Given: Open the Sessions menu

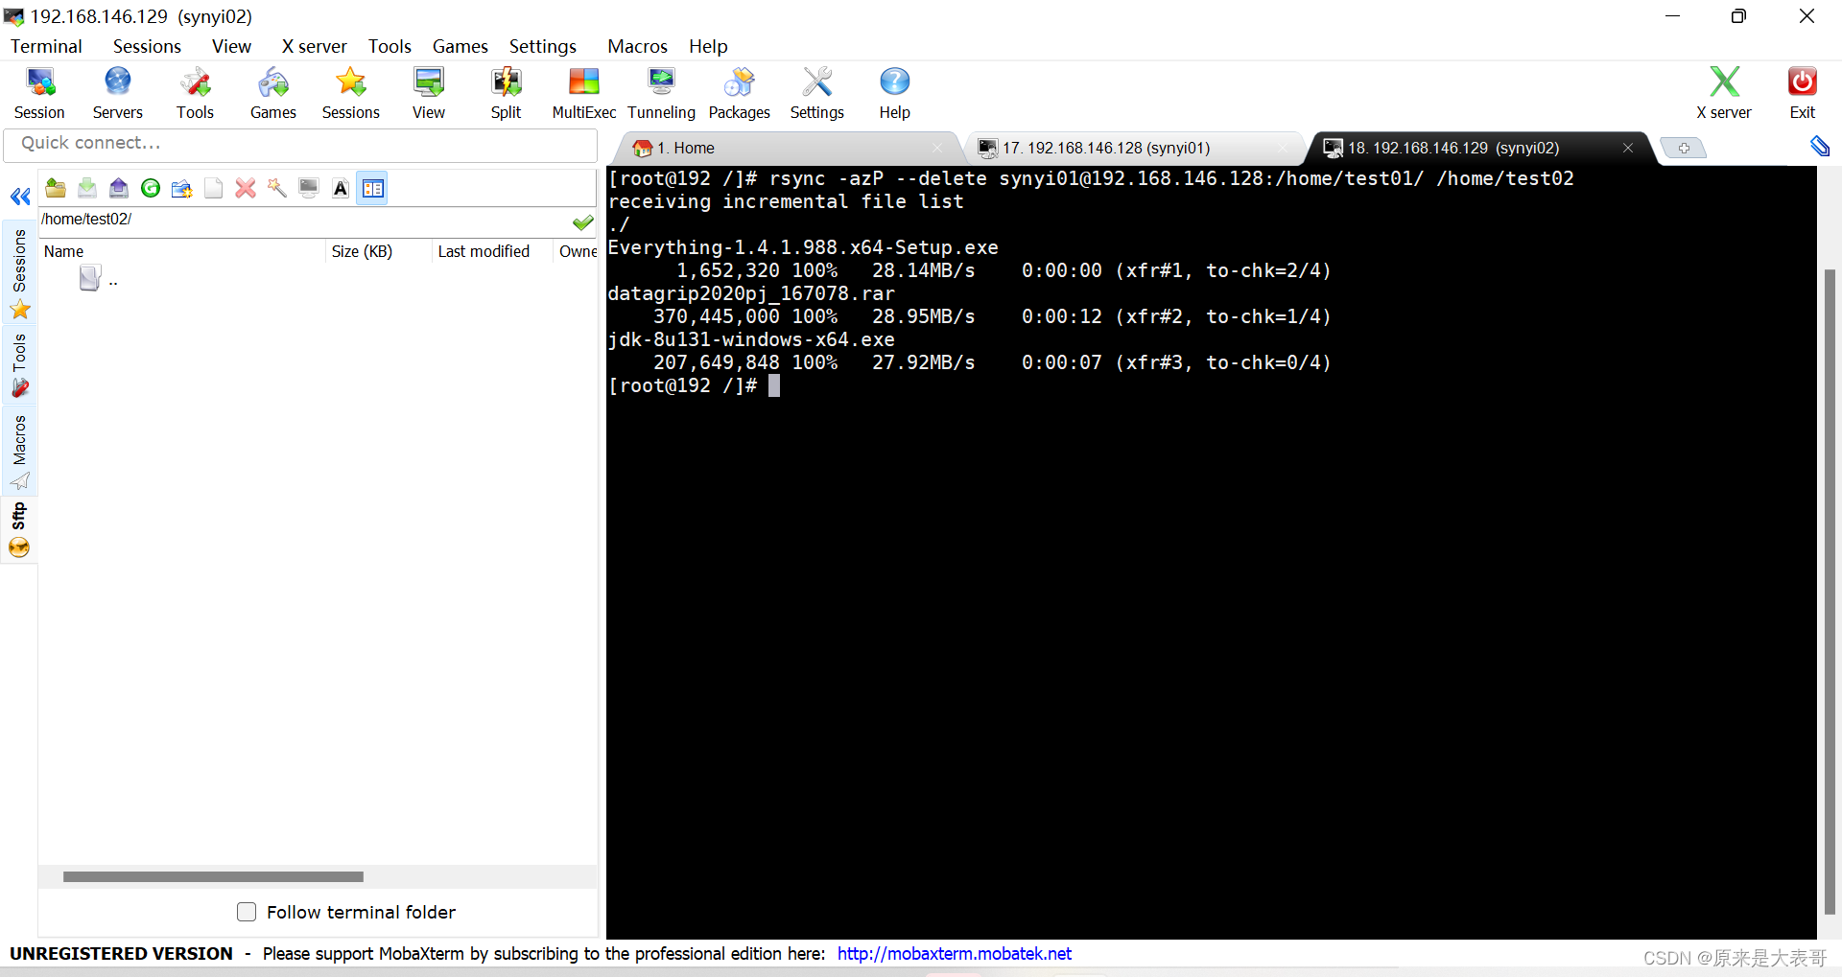Looking at the screenshot, I should (x=147, y=46).
